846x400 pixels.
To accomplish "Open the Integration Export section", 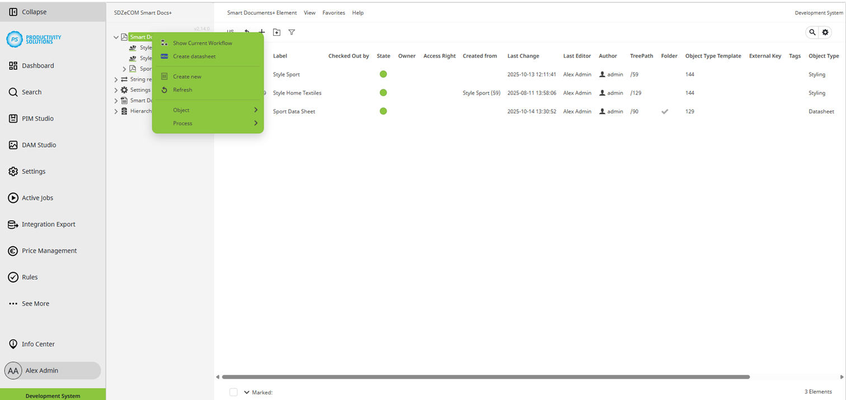I will pyautogui.click(x=49, y=224).
